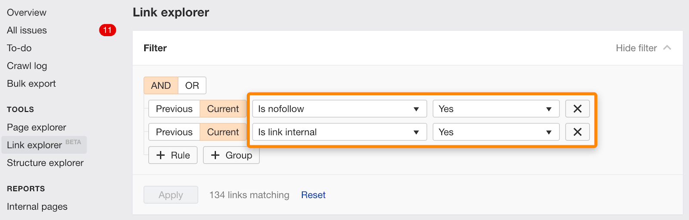Go to Structure explorer
The image size is (689, 220).
tap(45, 163)
